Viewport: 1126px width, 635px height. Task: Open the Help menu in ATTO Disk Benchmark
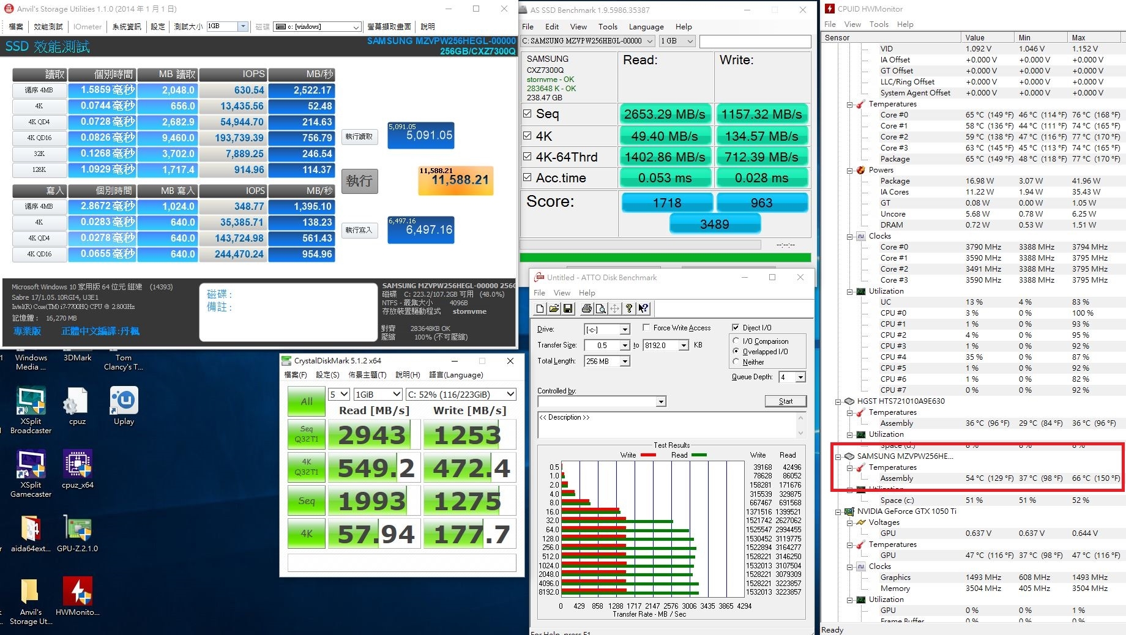(587, 293)
